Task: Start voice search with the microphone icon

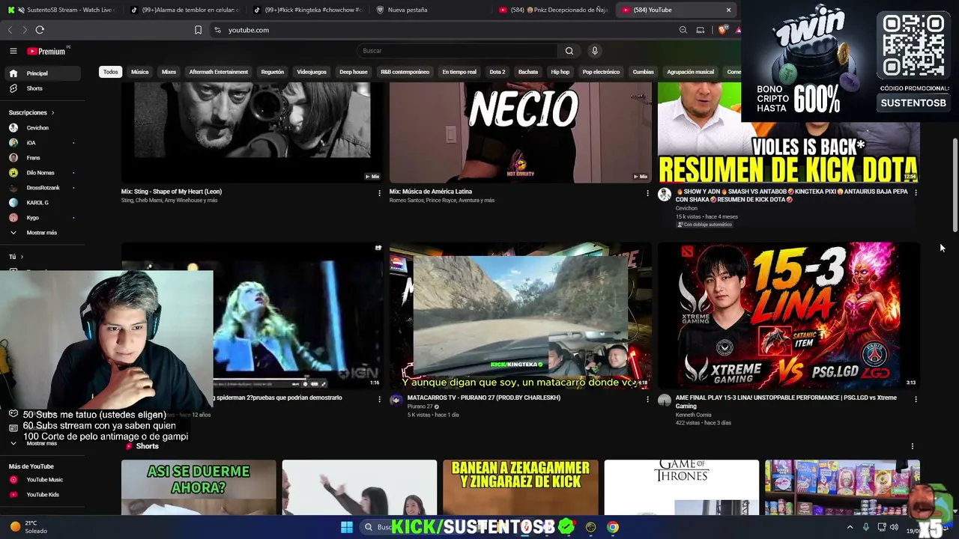Action: 595,51
